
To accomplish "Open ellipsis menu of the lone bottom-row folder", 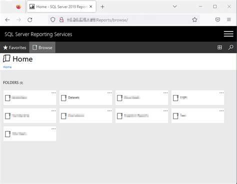I will (x=53, y=128).
